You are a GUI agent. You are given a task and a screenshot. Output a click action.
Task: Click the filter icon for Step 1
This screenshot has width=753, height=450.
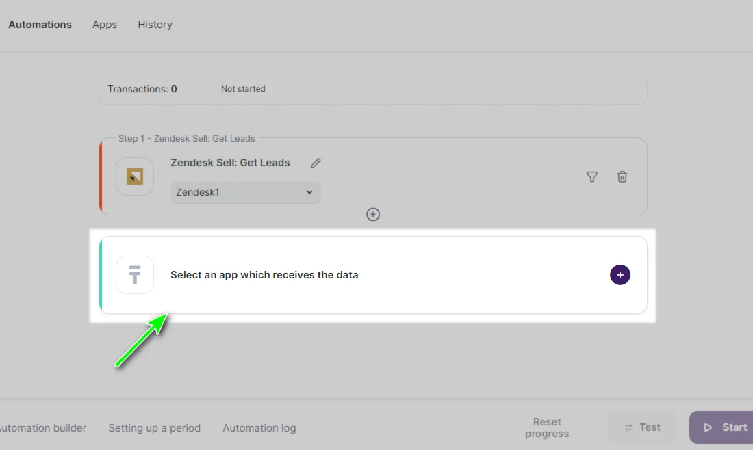591,176
